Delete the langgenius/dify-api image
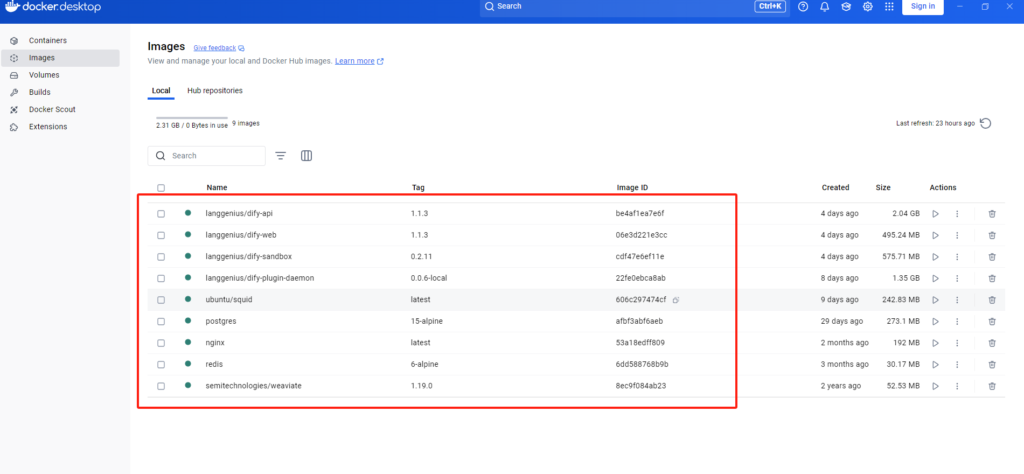The height and width of the screenshot is (474, 1024). point(992,214)
